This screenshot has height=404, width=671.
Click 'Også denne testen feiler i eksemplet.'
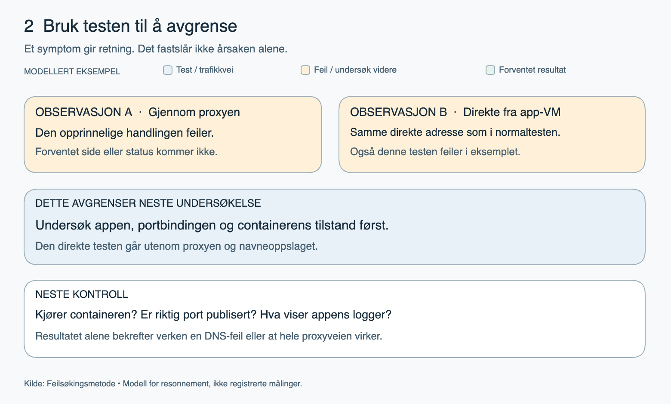click(435, 152)
